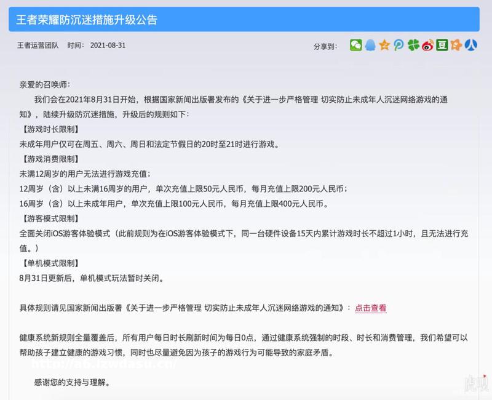Click the 【单机模式限制】 section heading

[50, 263]
